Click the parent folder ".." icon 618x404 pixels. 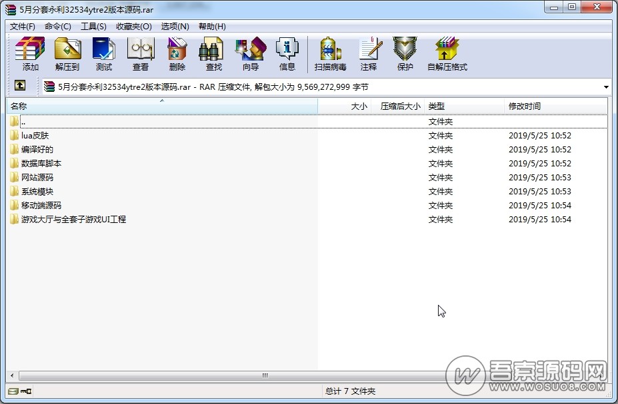click(x=14, y=122)
